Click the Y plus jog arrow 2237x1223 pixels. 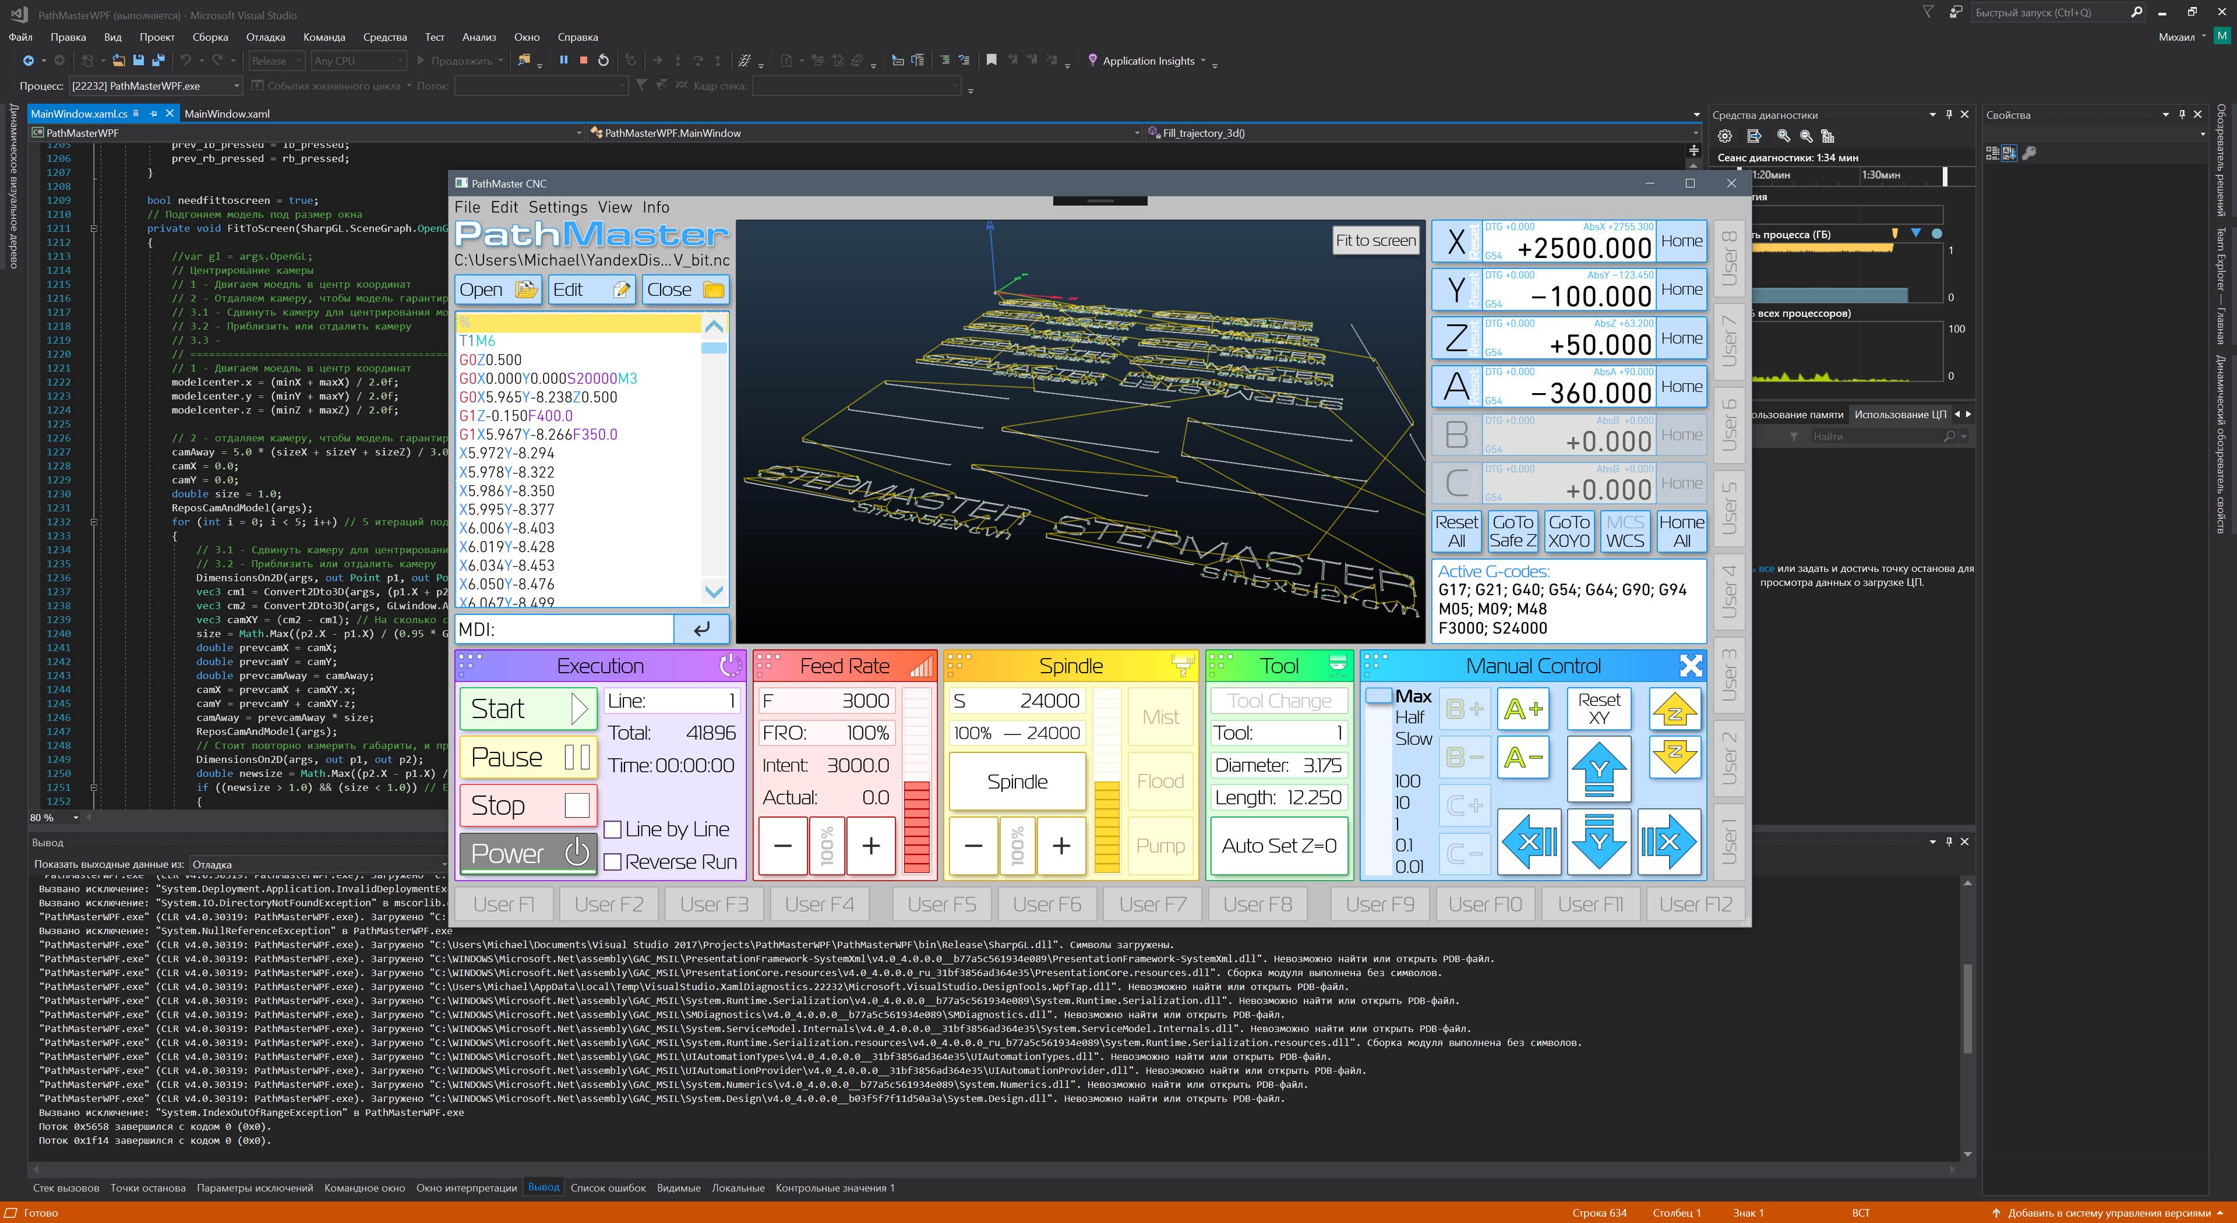(x=1599, y=770)
